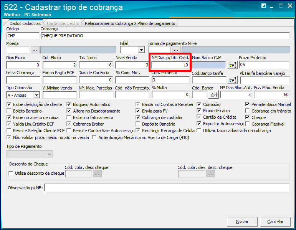
Task: Uncheck Bloqueio Automático
Action: [x=69, y=104]
